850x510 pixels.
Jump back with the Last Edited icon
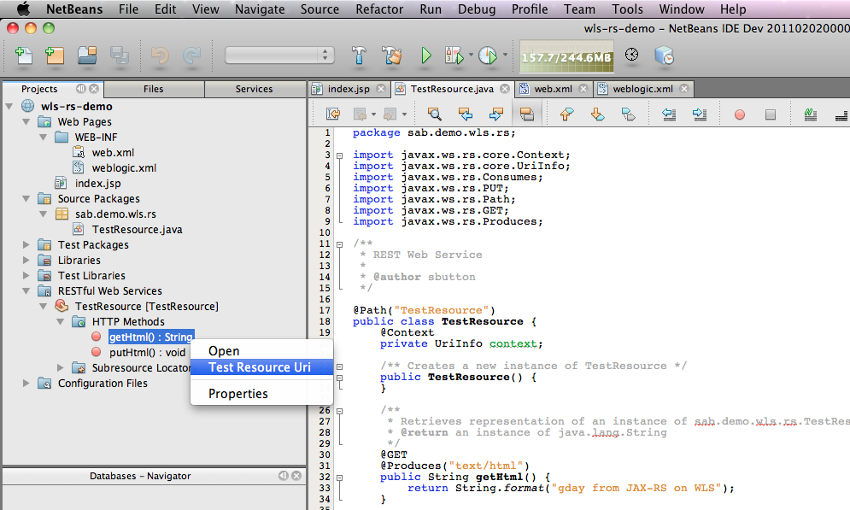pos(333,113)
